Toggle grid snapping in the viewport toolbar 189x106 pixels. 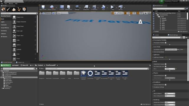pyautogui.click(x=125, y=13)
